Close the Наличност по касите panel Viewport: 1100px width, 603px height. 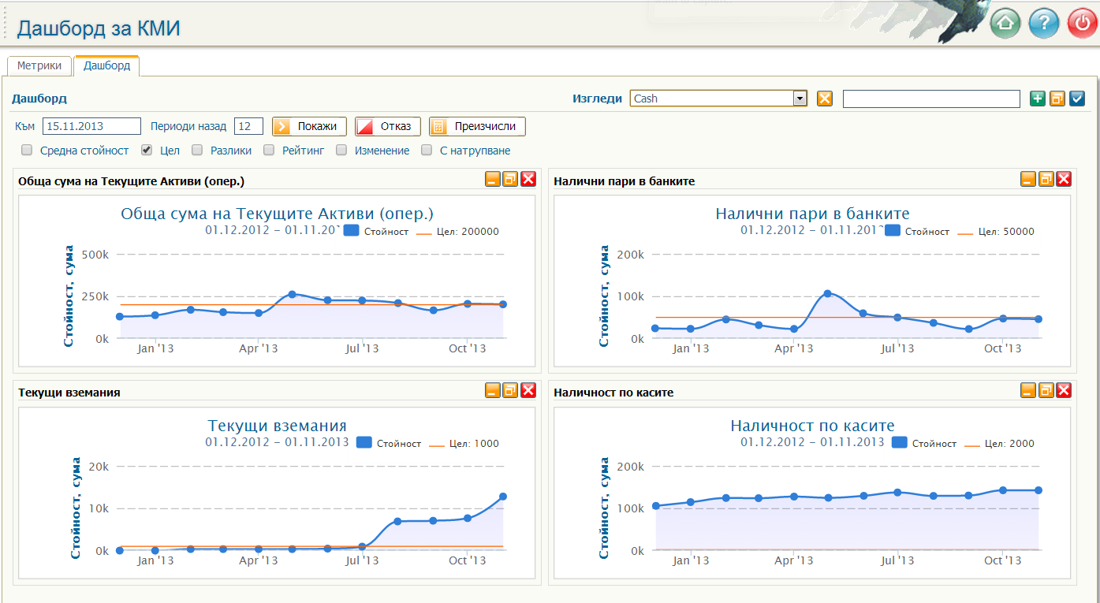pyautogui.click(x=1064, y=390)
